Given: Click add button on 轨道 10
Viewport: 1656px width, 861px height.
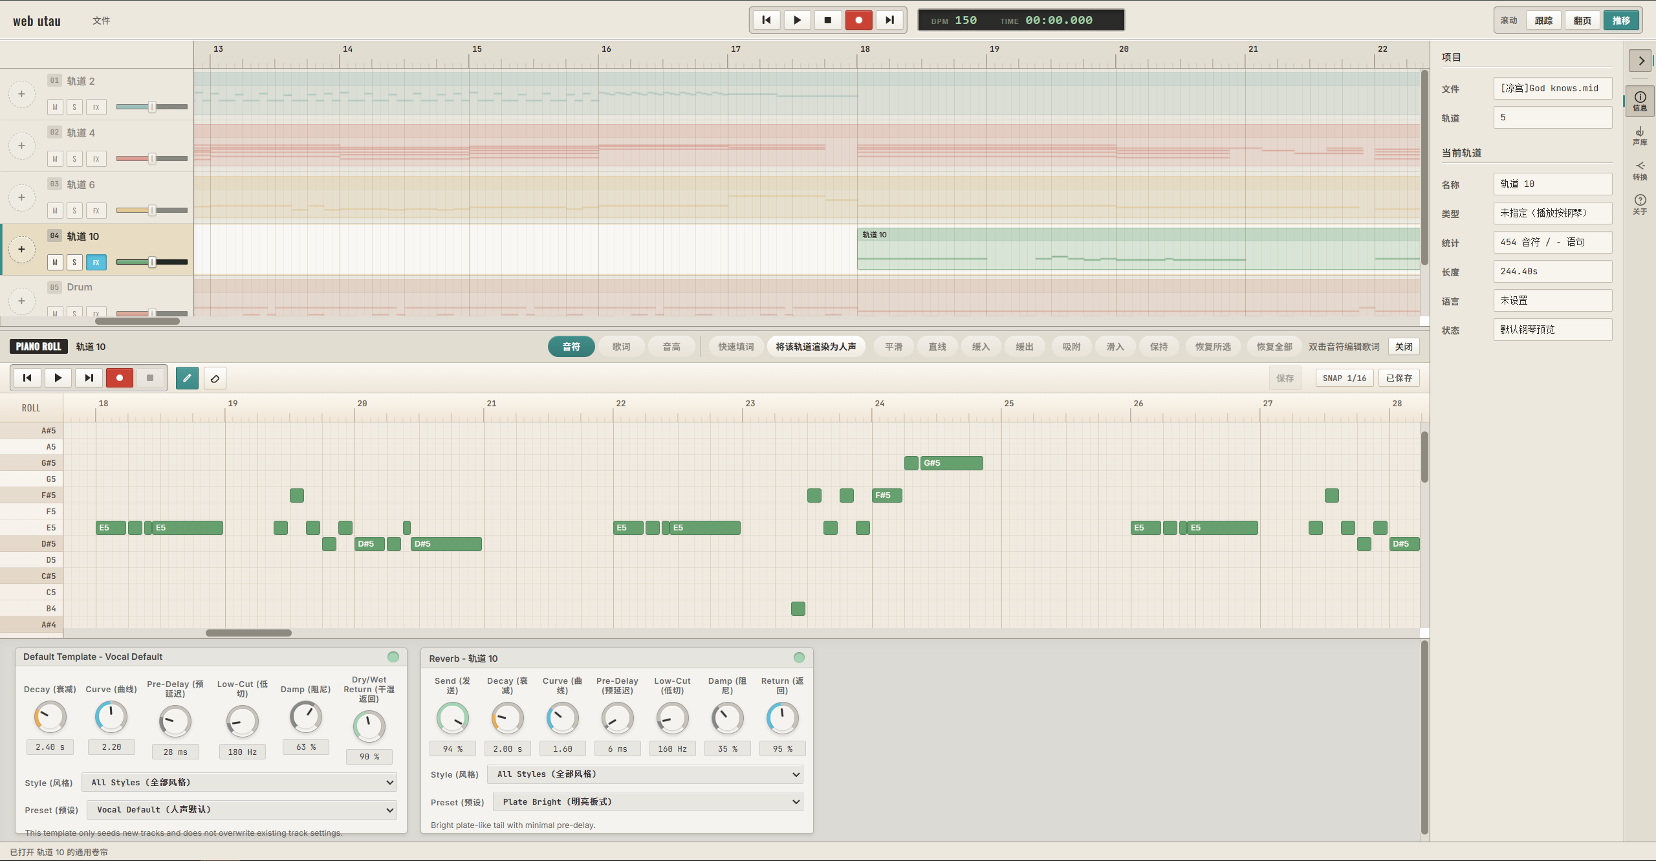Looking at the screenshot, I should tap(21, 250).
